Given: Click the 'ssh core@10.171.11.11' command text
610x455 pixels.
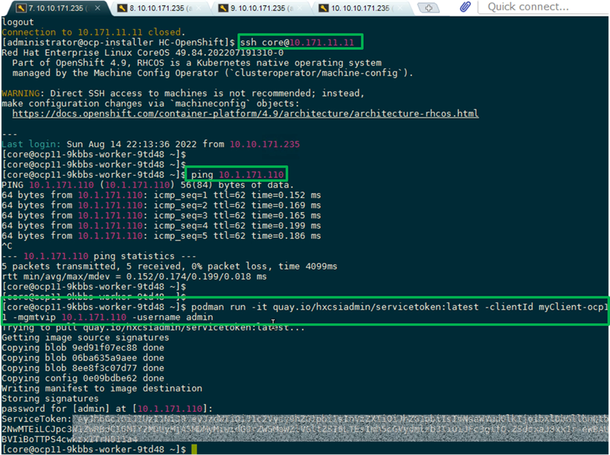Looking at the screenshot, I should pyautogui.click(x=298, y=42).
